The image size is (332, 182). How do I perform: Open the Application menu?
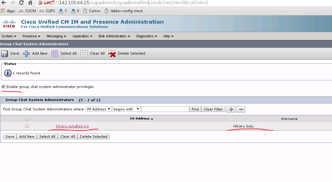[82, 36]
